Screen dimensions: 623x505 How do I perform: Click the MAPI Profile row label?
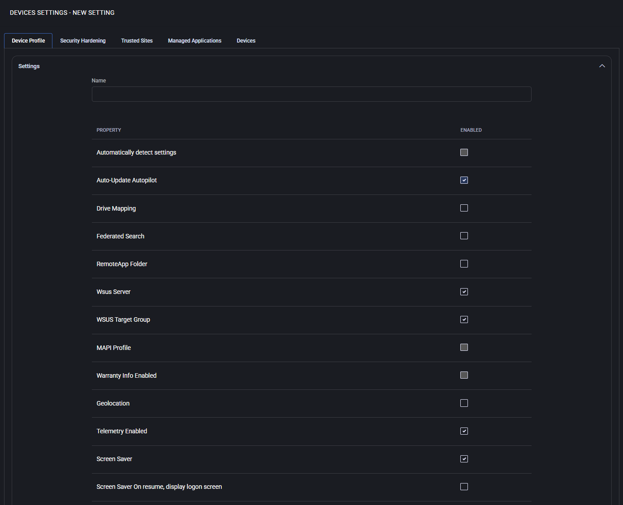coord(114,348)
